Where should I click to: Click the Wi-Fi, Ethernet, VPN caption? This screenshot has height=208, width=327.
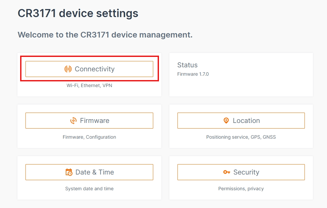point(89,85)
